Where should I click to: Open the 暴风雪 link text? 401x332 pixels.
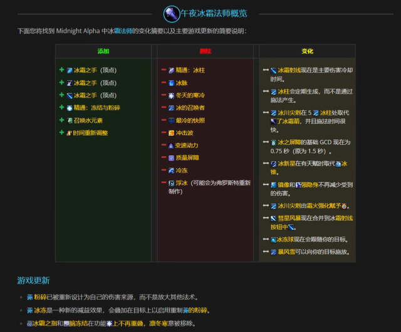[x=286, y=252]
